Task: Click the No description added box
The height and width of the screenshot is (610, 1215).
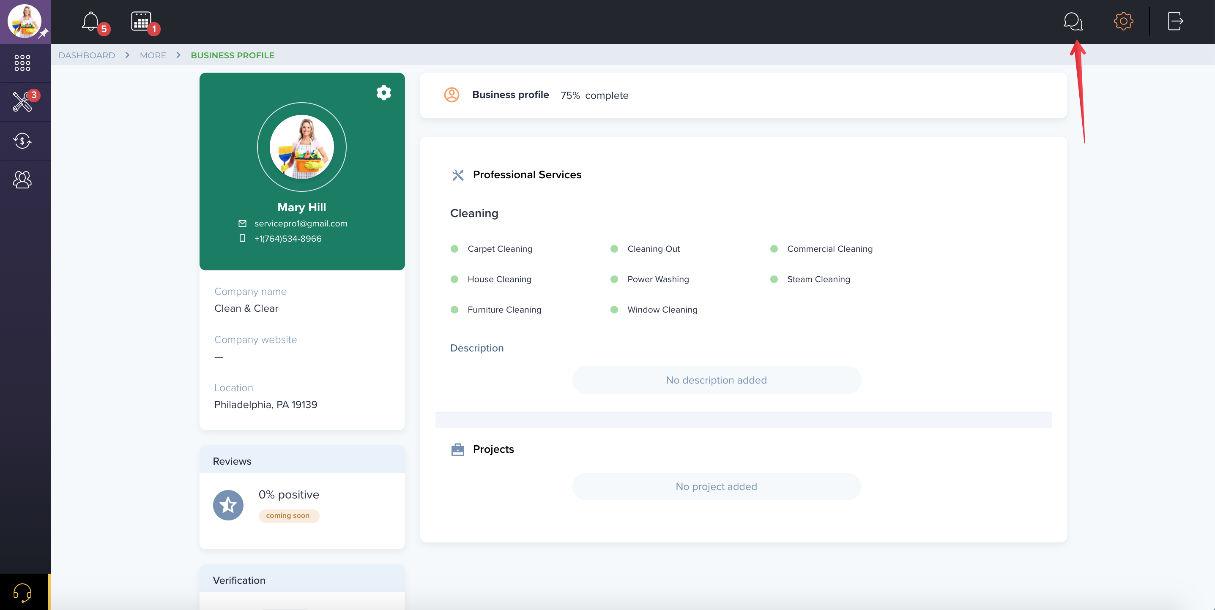Action: (717, 380)
